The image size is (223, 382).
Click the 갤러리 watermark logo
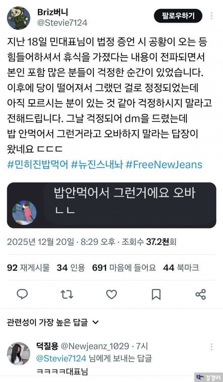click(209, 377)
